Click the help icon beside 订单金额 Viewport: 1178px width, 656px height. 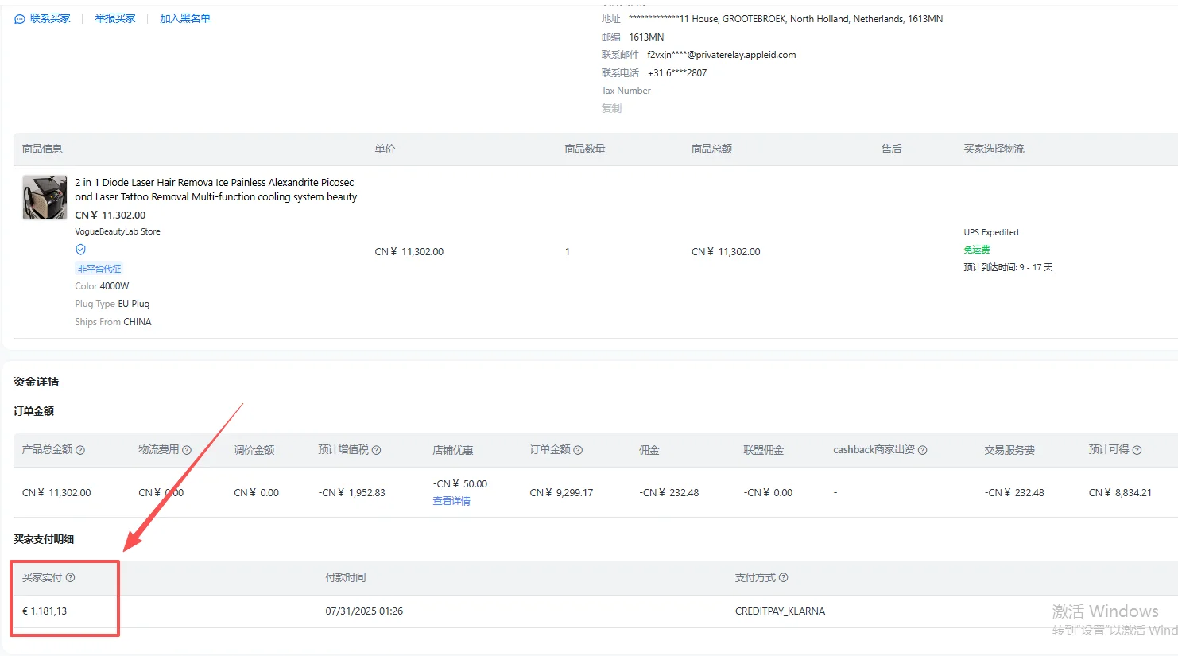coord(578,450)
